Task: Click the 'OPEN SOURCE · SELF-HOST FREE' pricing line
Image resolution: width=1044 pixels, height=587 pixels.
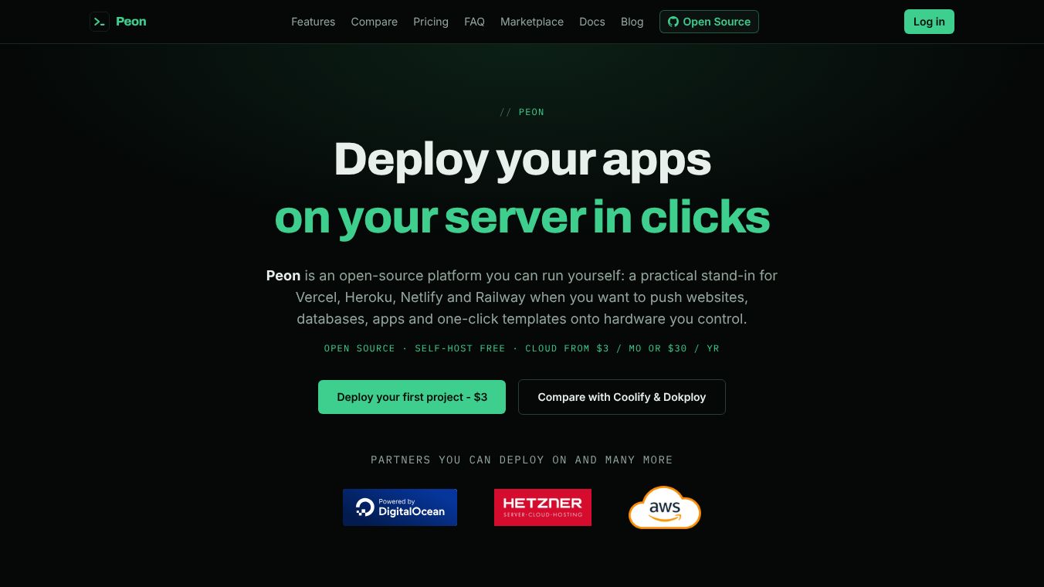Action: [522, 348]
